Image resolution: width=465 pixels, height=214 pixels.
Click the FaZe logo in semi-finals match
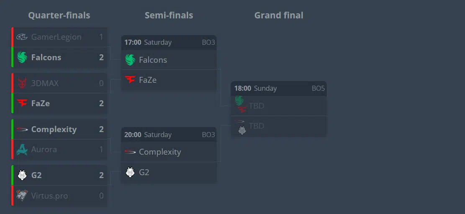tap(130, 79)
